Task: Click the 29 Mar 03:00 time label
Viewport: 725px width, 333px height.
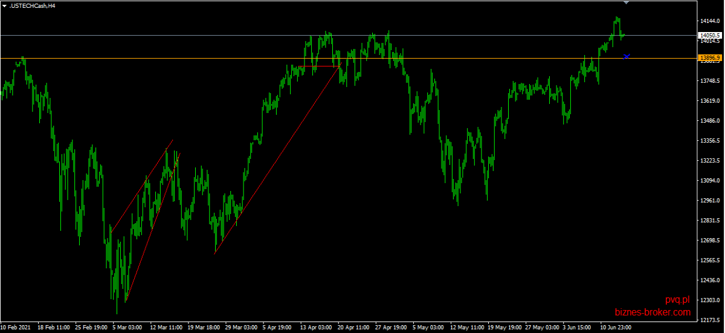Action: (x=241, y=328)
